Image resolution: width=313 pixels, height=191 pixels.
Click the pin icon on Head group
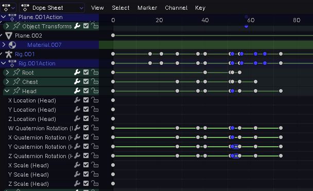pyautogui.click(x=16, y=91)
